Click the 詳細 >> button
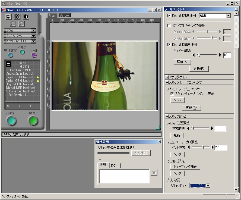 click(182, 62)
